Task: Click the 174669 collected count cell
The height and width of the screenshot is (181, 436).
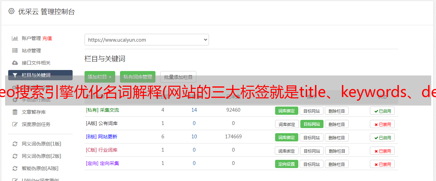Action: tap(233, 137)
